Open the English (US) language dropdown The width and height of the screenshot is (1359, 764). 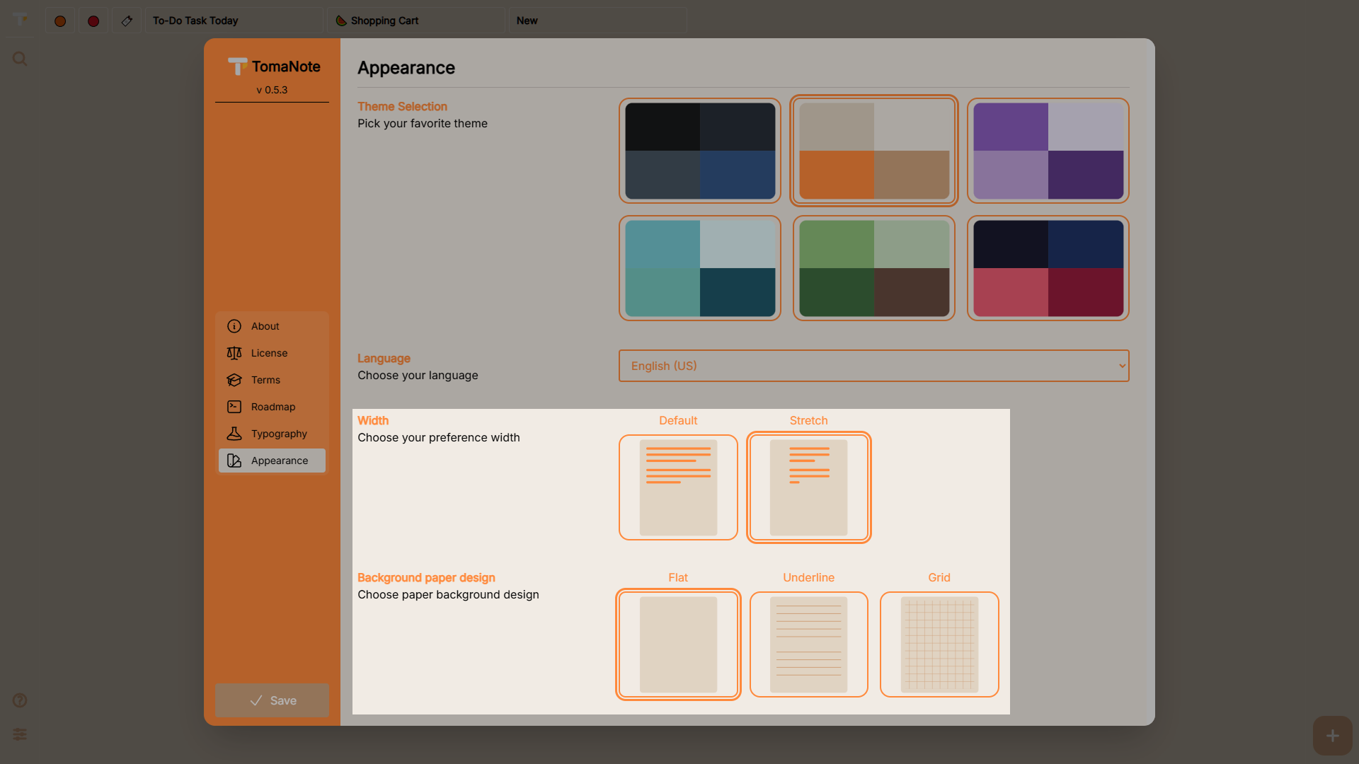(874, 366)
